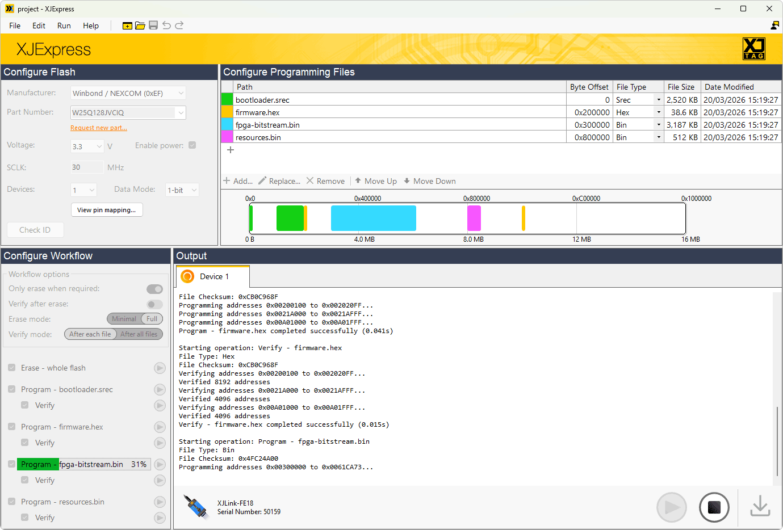Click the download icon at bottom right
This screenshot has height=530, width=783.
tap(760, 507)
